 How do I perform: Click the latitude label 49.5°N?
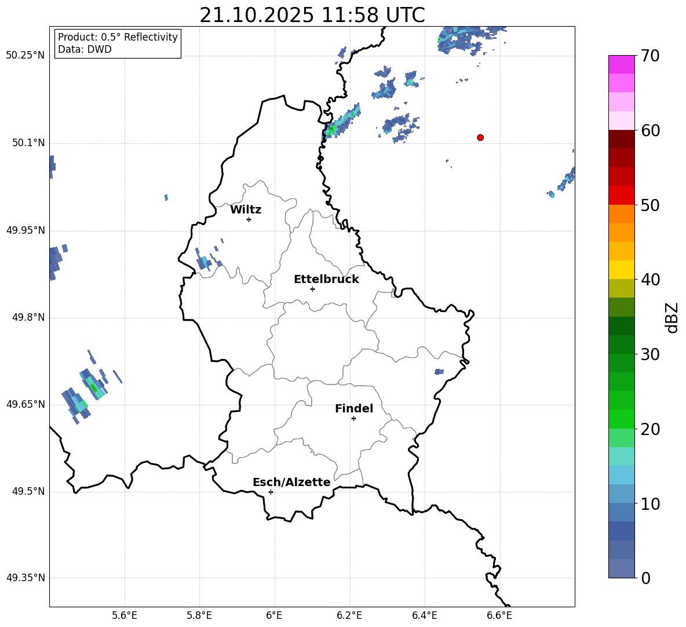coord(28,491)
